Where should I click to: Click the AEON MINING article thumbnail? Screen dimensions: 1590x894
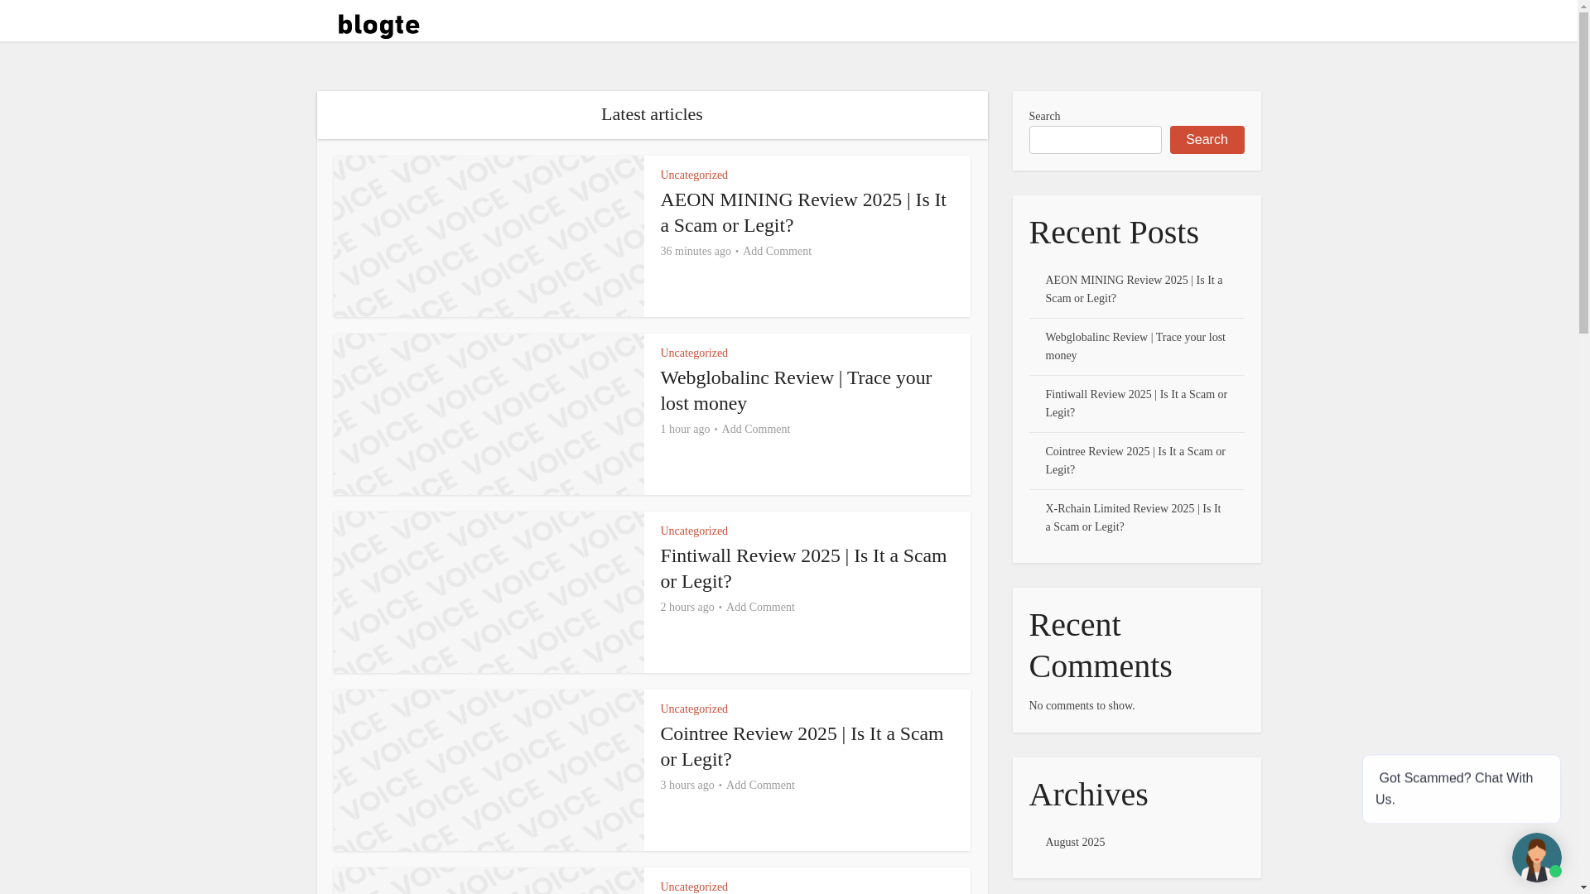tap(489, 236)
